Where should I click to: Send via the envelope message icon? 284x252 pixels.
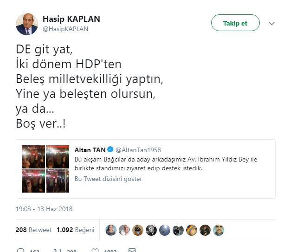tap(132, 250)
